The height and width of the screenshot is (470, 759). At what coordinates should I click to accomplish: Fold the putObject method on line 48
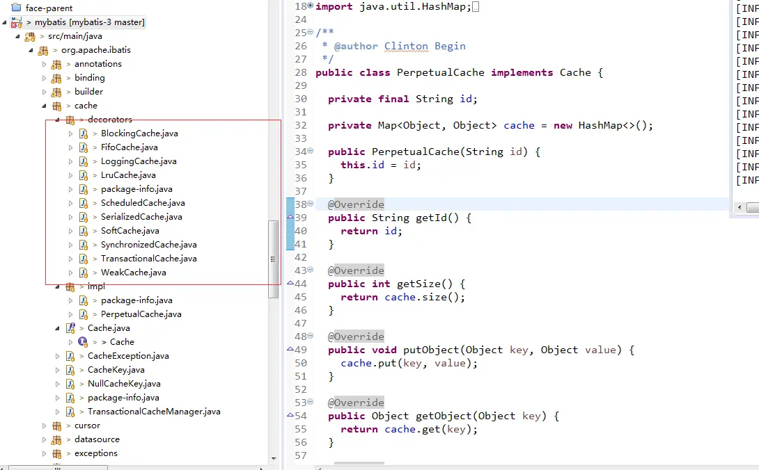[x=311, y=336]
